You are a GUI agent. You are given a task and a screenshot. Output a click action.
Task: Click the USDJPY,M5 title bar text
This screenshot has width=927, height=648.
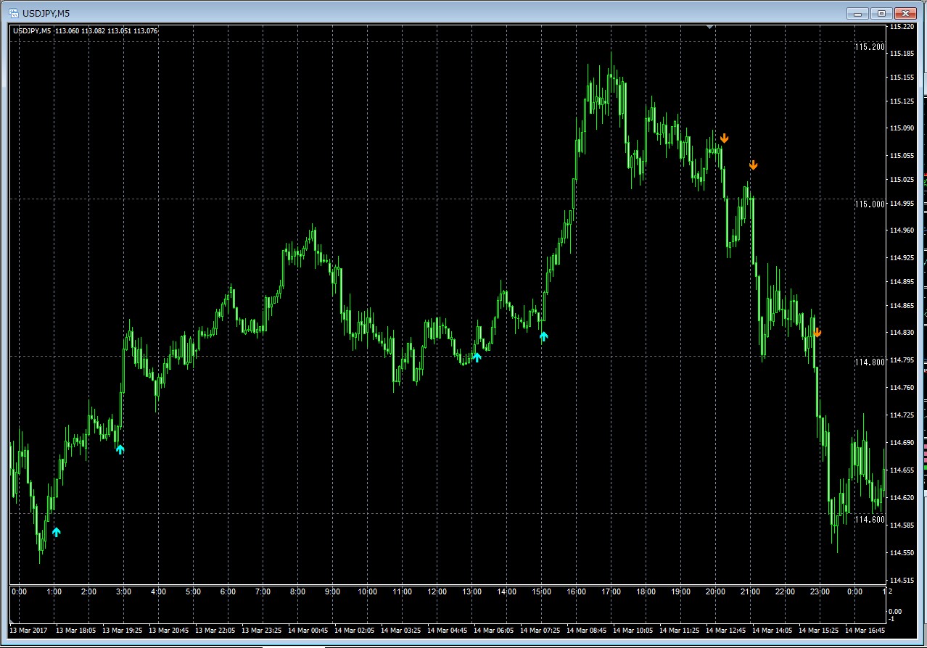click(46, 13)
